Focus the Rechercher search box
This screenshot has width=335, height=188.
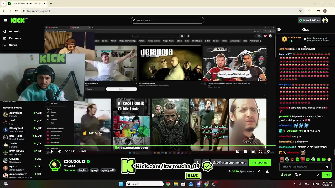click(x=167, y=20)
